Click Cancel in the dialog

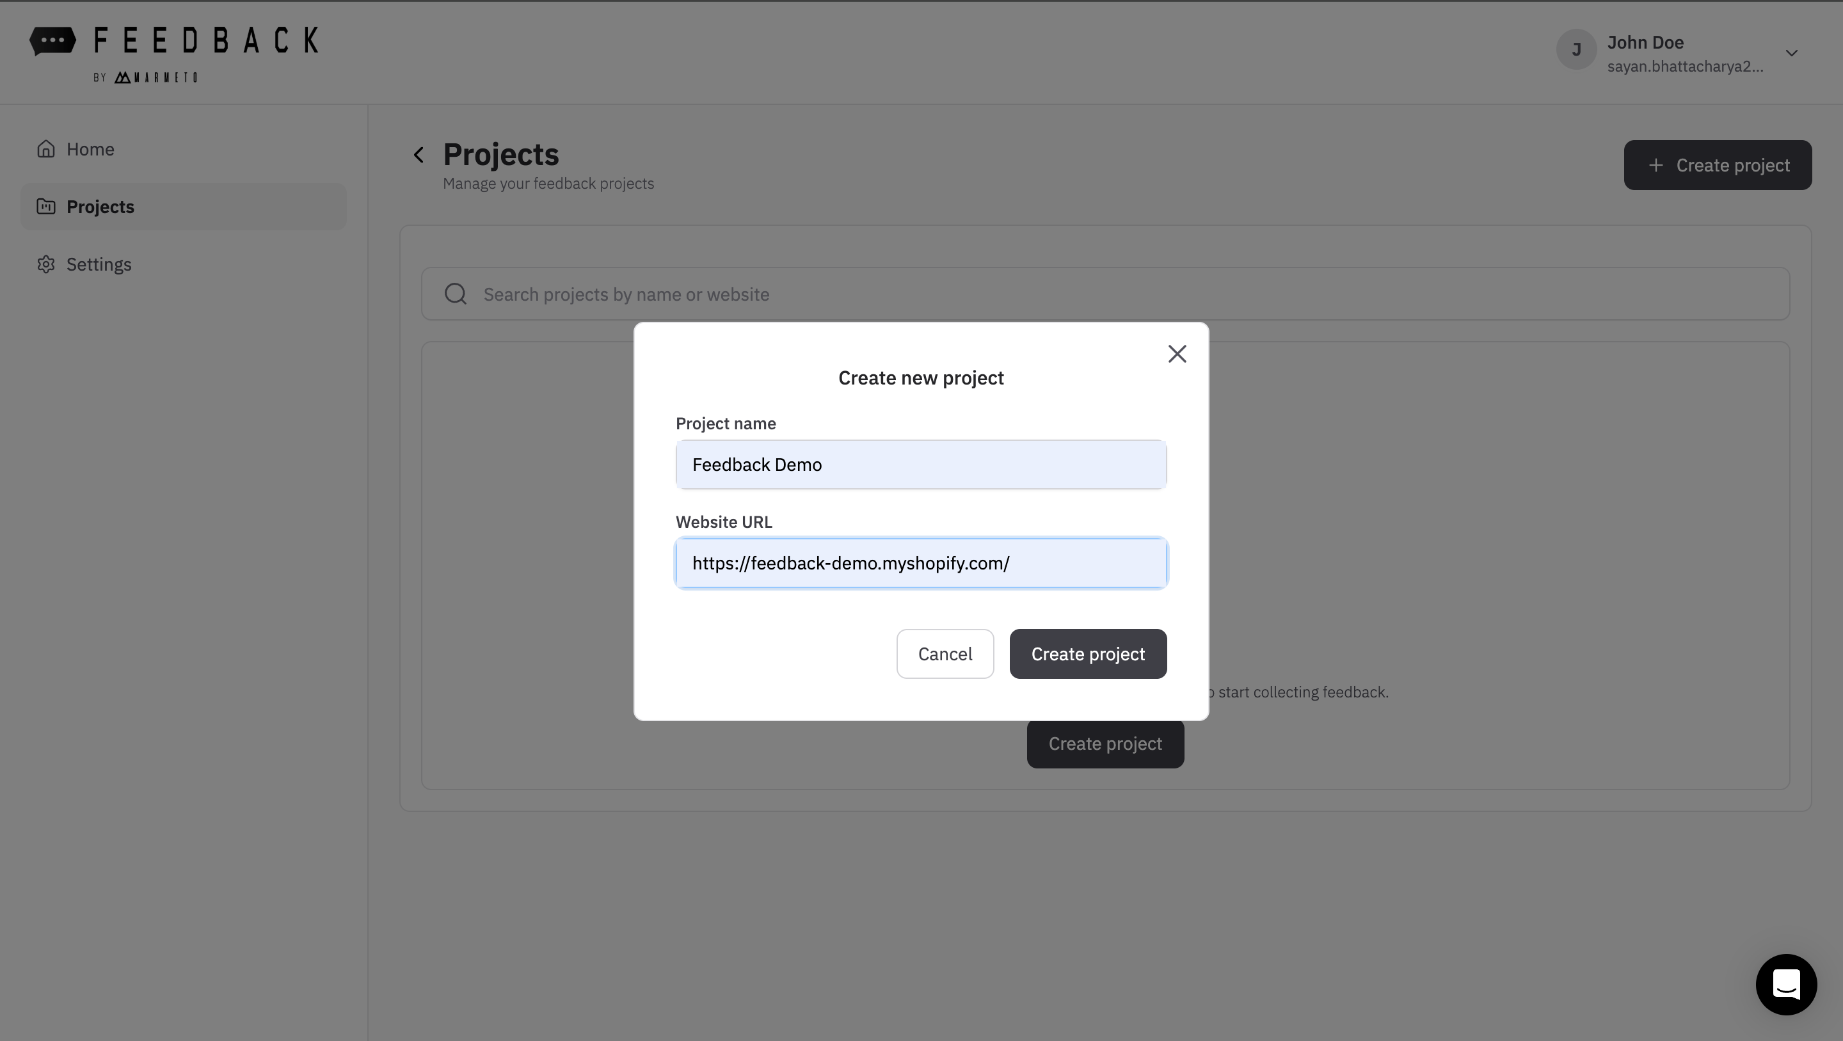(945, 653)
